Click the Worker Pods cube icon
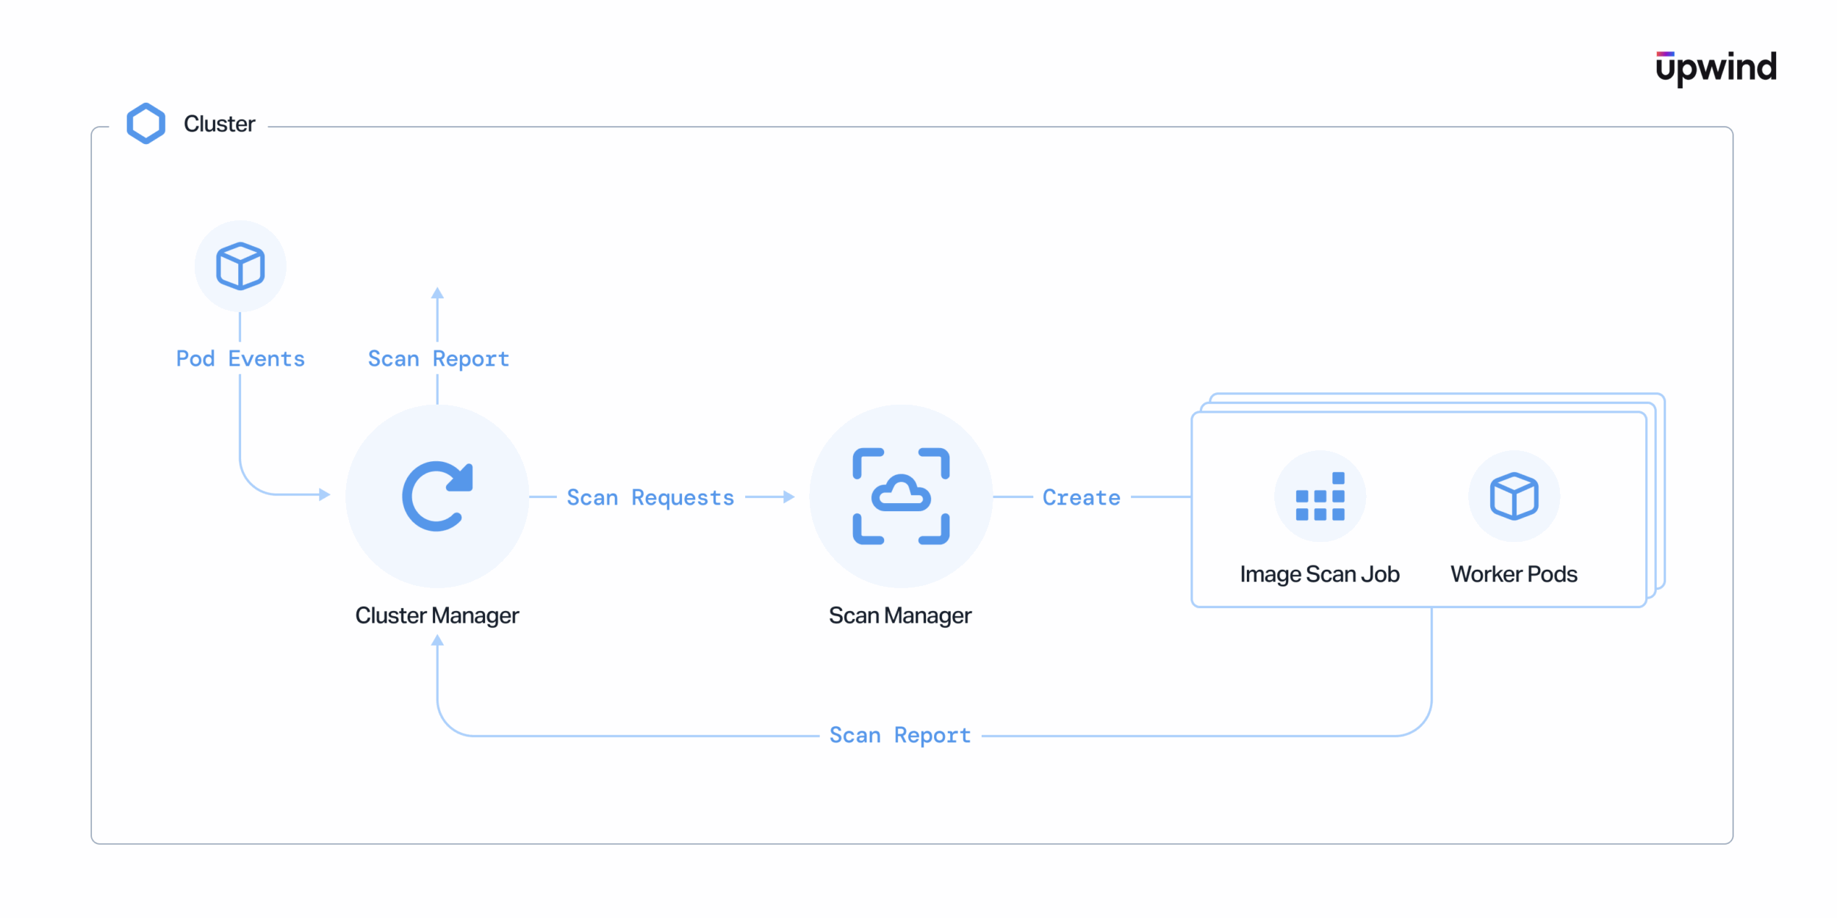Image resolution: width=1837 pixels, height=918 pixels. (1514, 496)
